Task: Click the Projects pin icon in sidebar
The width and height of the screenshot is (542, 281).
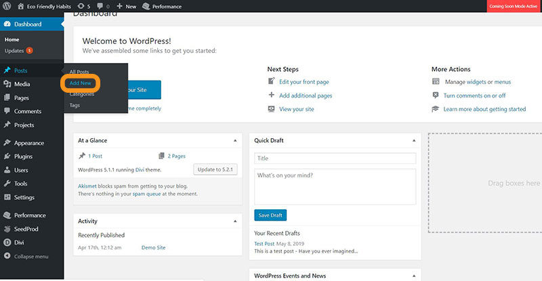Action: point(7,125)
